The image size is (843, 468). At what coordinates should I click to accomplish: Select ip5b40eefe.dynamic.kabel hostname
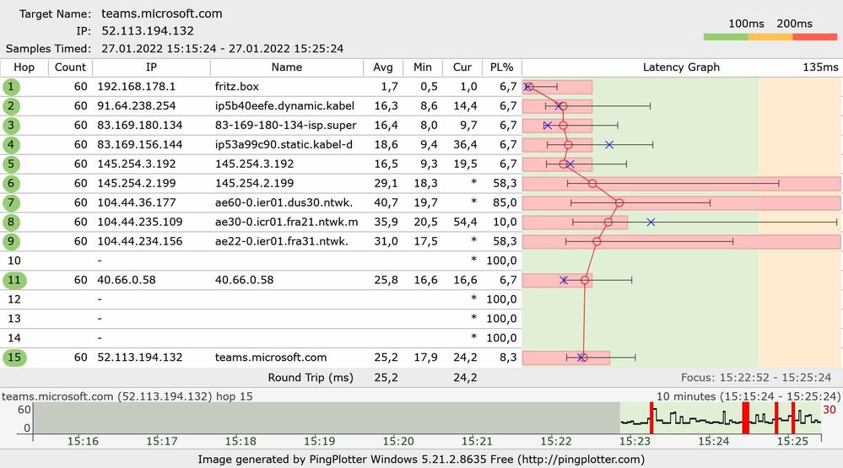click(x=284, y=106)
